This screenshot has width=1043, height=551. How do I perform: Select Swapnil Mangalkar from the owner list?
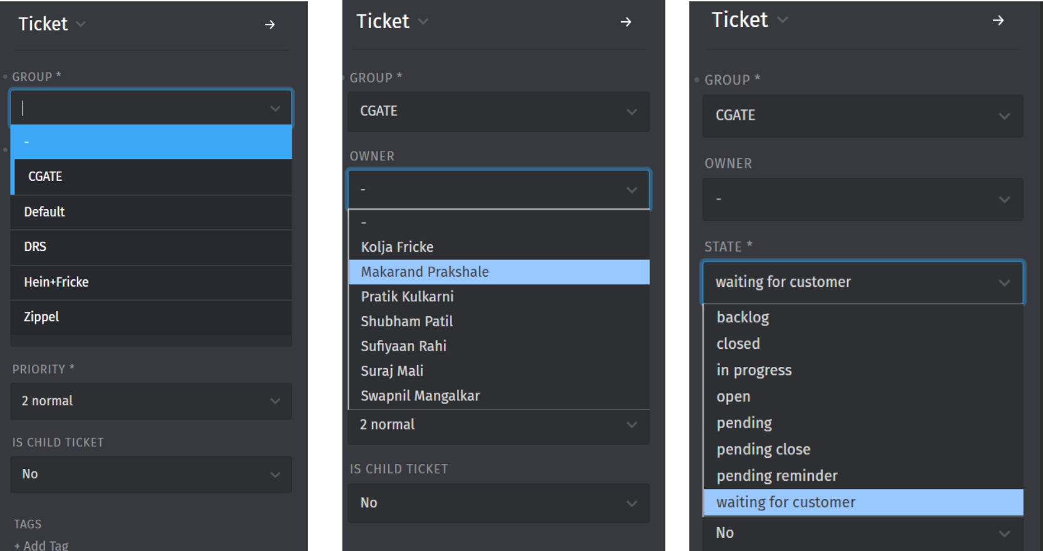click(x=420, y=396)
